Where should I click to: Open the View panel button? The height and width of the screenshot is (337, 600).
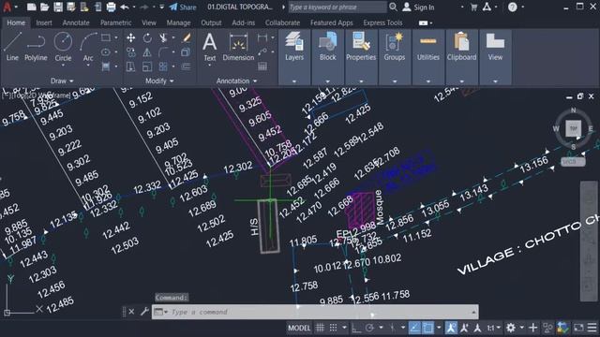click(495, 47)
